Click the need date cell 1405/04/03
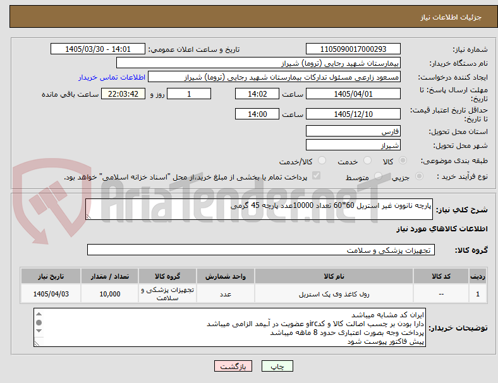 [x=51, y=294]
